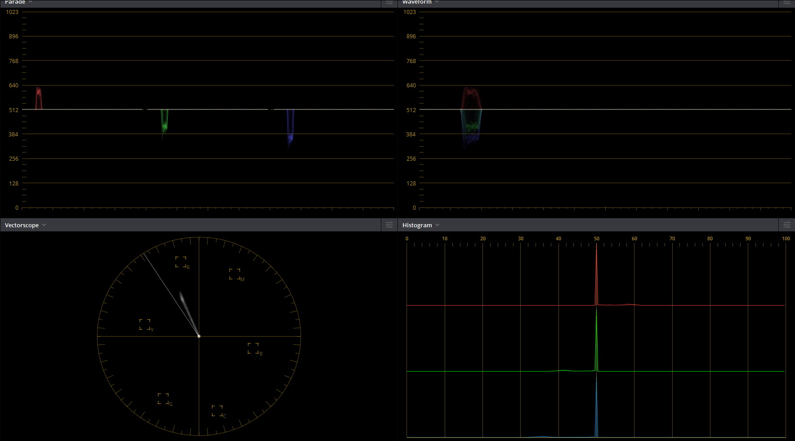Screen dimensions: 795x441
Task: Click the 512 scale label in Waveform
Action: point(411,110)
